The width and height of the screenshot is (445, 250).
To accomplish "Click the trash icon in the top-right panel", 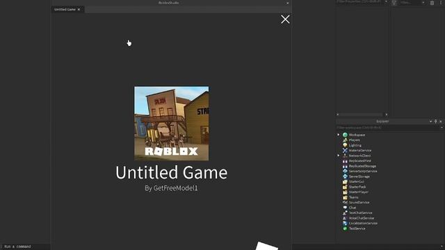I will pos(432,3).
